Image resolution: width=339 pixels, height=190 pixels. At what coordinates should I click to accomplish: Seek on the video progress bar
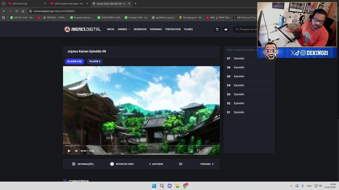click(x=141, y=146)
